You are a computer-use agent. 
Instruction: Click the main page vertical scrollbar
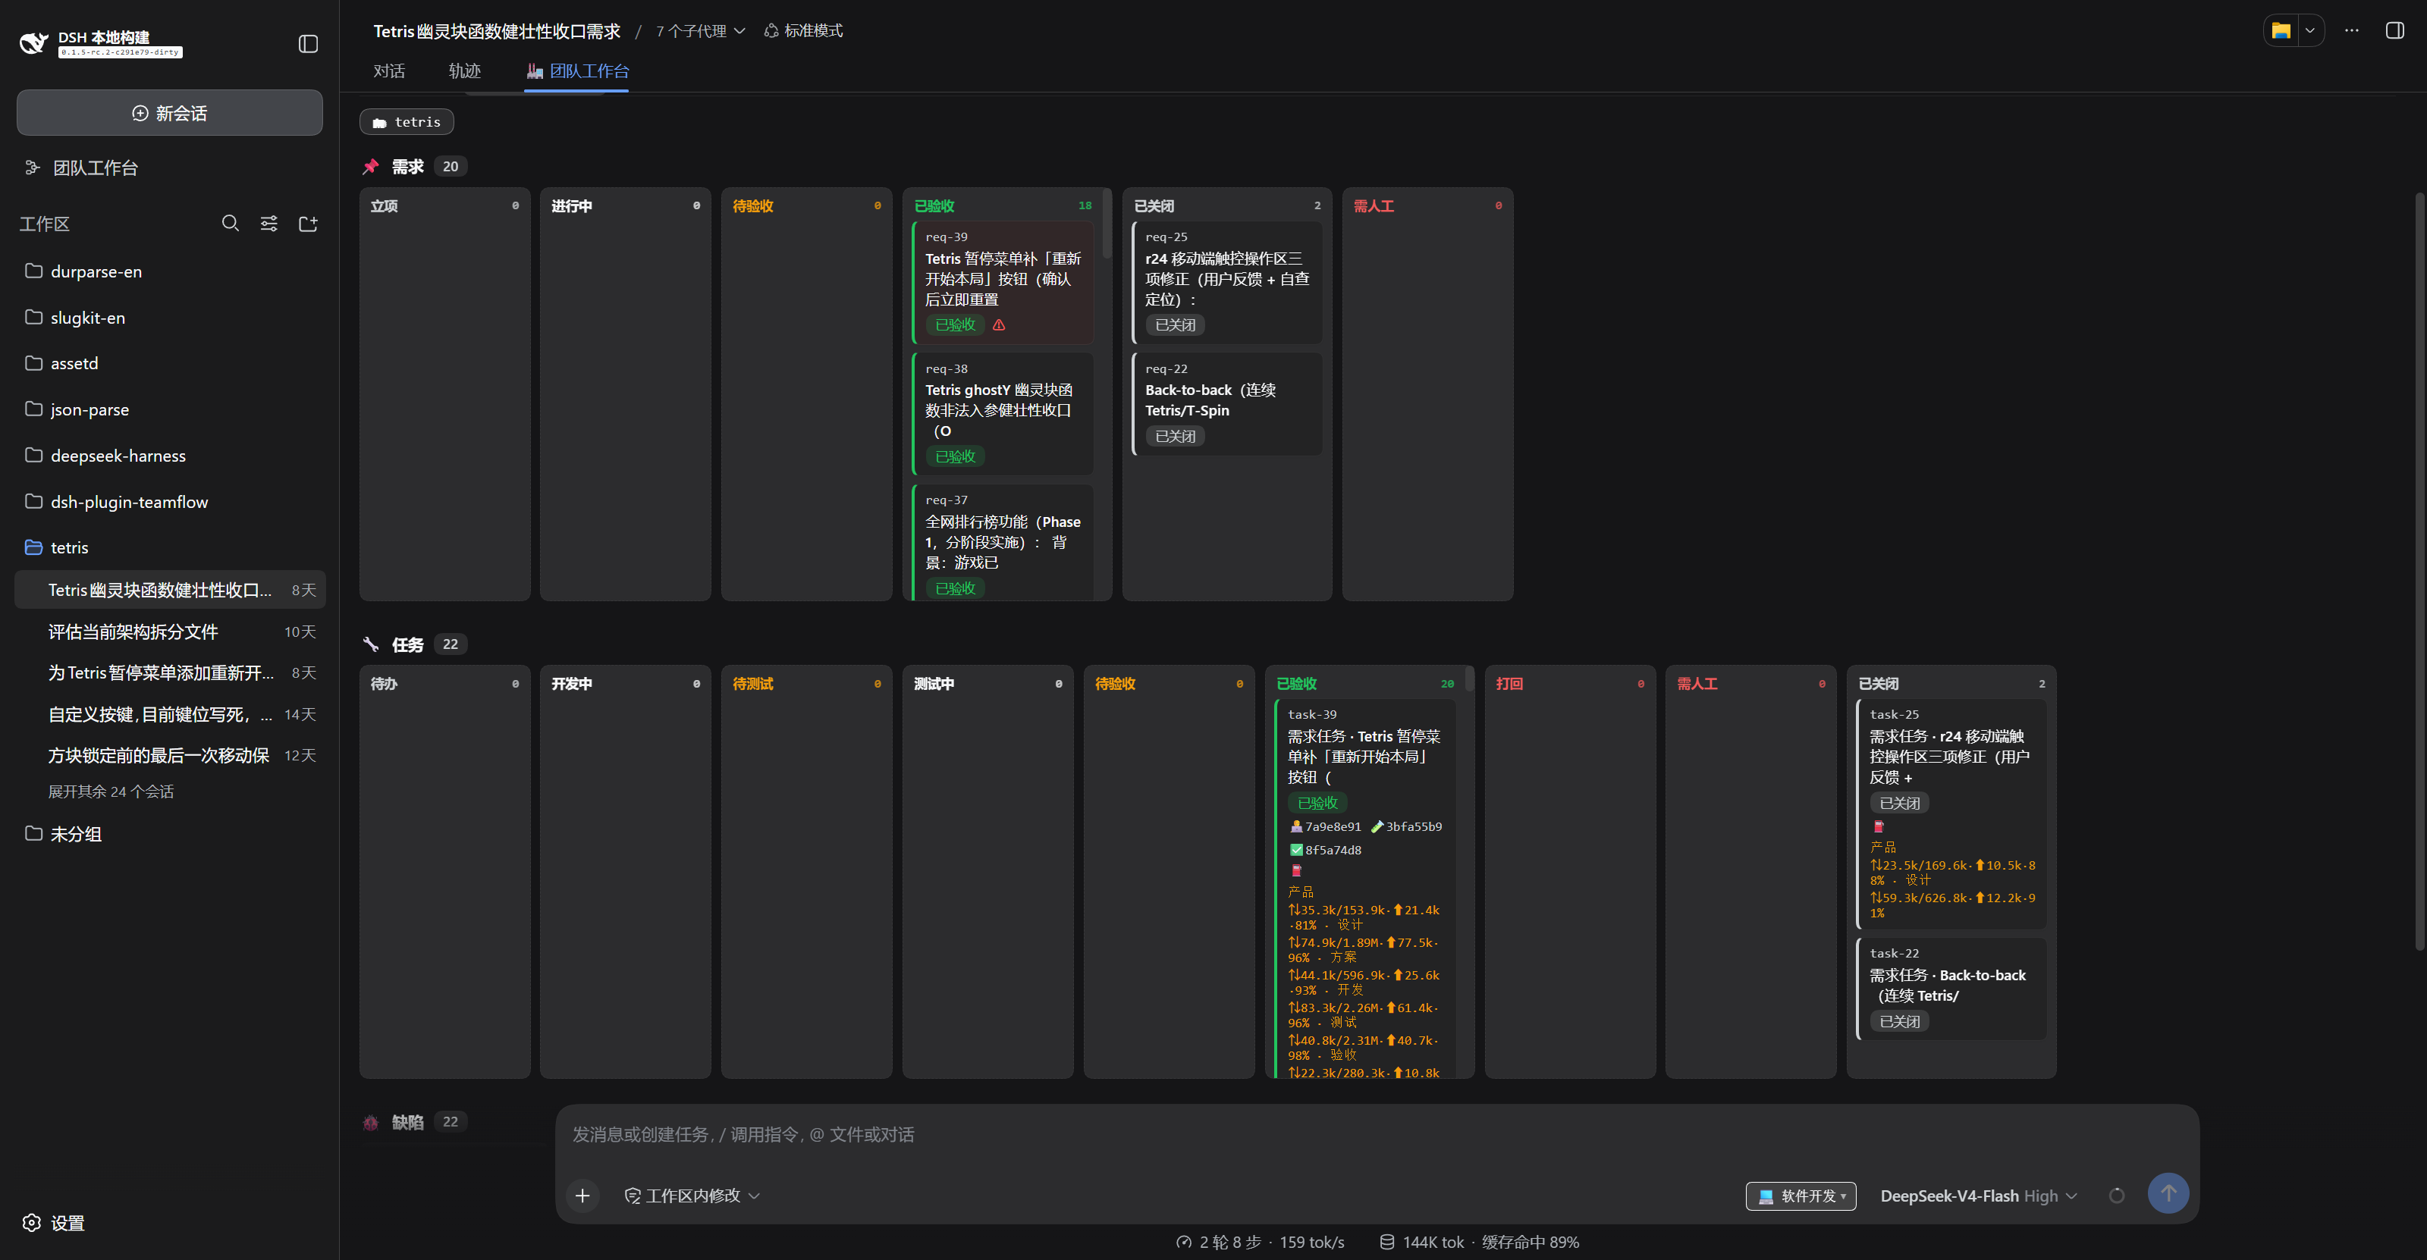tap(2420, 570)
